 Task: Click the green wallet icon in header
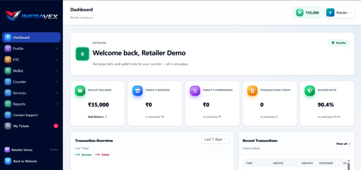[300, 13]
